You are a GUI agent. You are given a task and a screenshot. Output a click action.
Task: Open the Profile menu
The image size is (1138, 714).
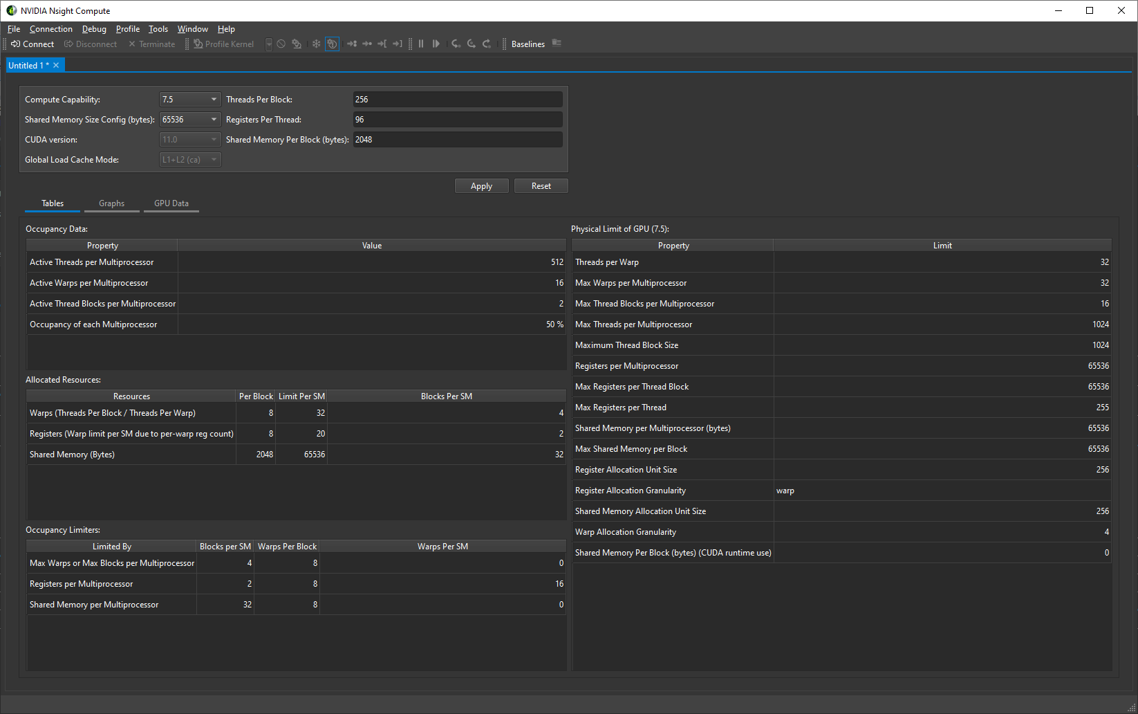[128, 29]
